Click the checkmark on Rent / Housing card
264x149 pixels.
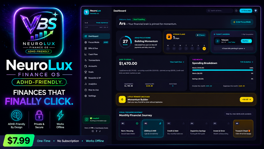(137, 123)
